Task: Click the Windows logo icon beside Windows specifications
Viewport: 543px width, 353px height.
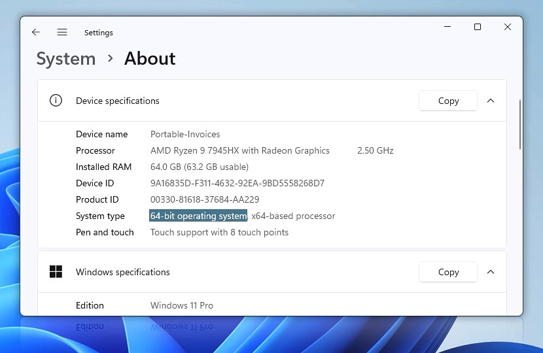Action: pyautogui.click(x=56, y=272)
